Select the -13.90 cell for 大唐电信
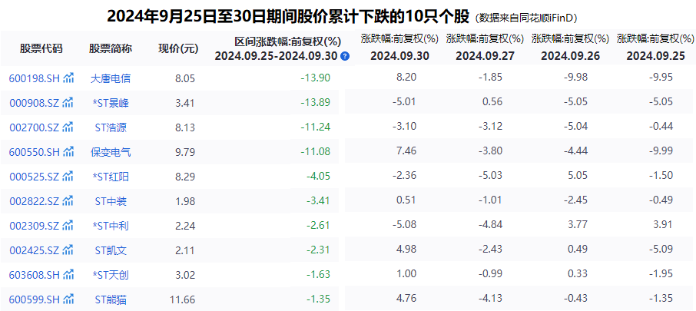Image resolution: width=696 pixels, height=311 pixels. click(315, 78)
